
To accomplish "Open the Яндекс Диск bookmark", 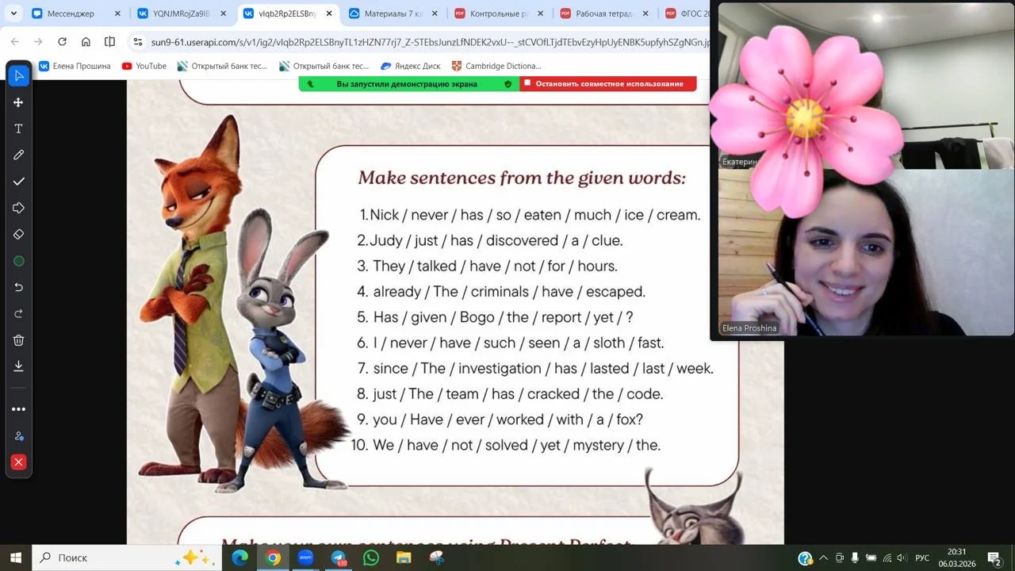I will [x=411, y=66].
